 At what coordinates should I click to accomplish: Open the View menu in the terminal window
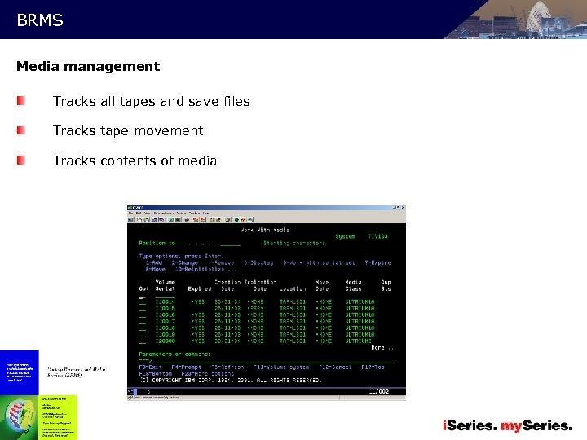[148, 213]
